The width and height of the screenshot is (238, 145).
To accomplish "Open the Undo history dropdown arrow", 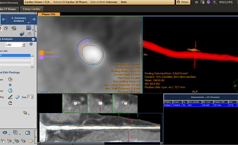I will coord(29,114).
